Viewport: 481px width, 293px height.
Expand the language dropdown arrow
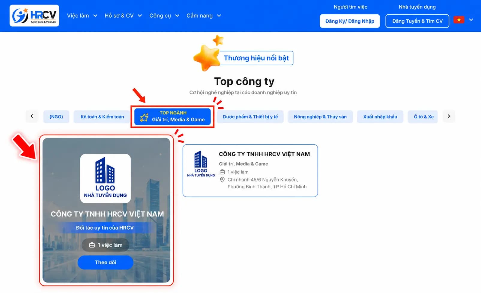pos(471,20)
